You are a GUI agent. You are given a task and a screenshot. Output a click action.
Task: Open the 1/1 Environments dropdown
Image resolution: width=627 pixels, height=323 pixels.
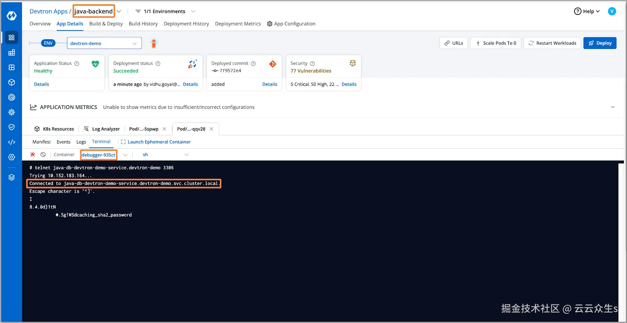(165, 11)
